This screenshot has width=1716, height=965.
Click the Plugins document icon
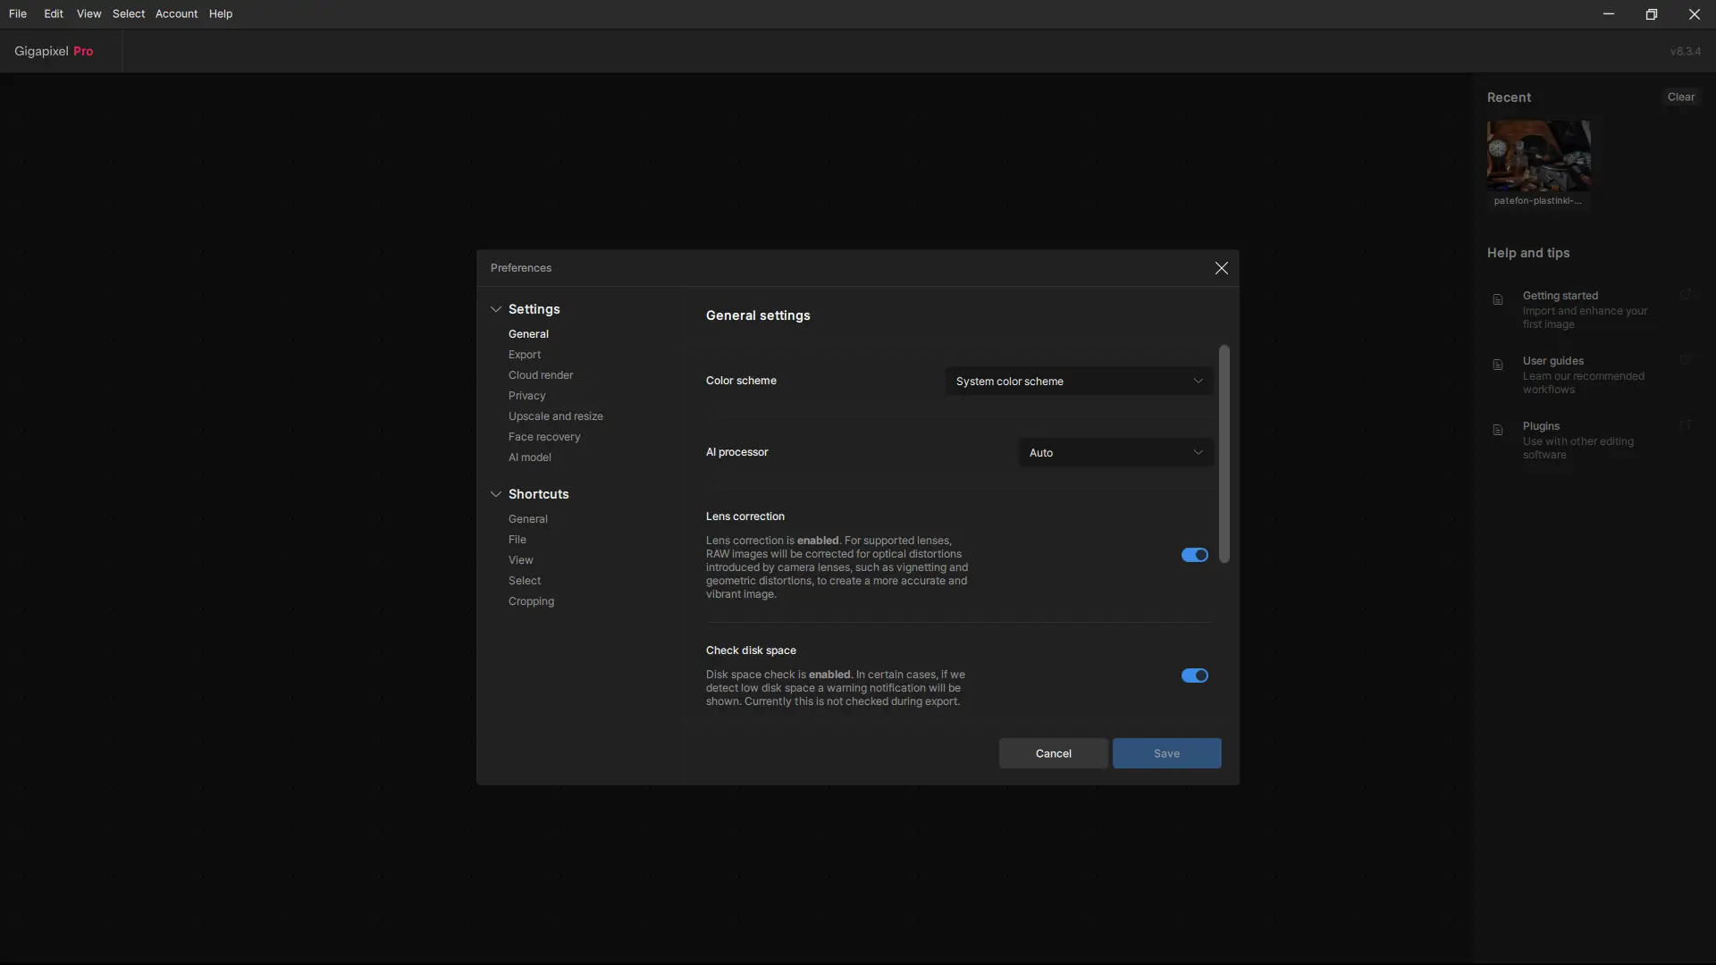click(x=1498, y=431)
